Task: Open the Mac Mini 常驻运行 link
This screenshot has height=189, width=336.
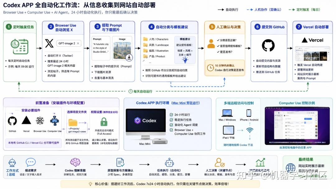Action: 186,103
